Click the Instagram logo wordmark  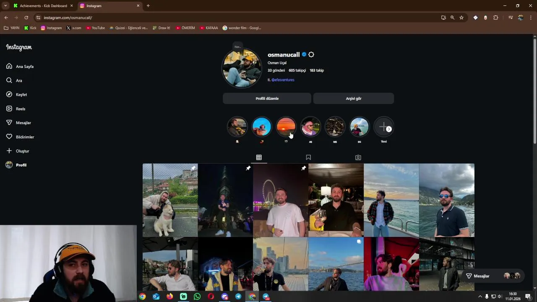click(x=19, y=47)
